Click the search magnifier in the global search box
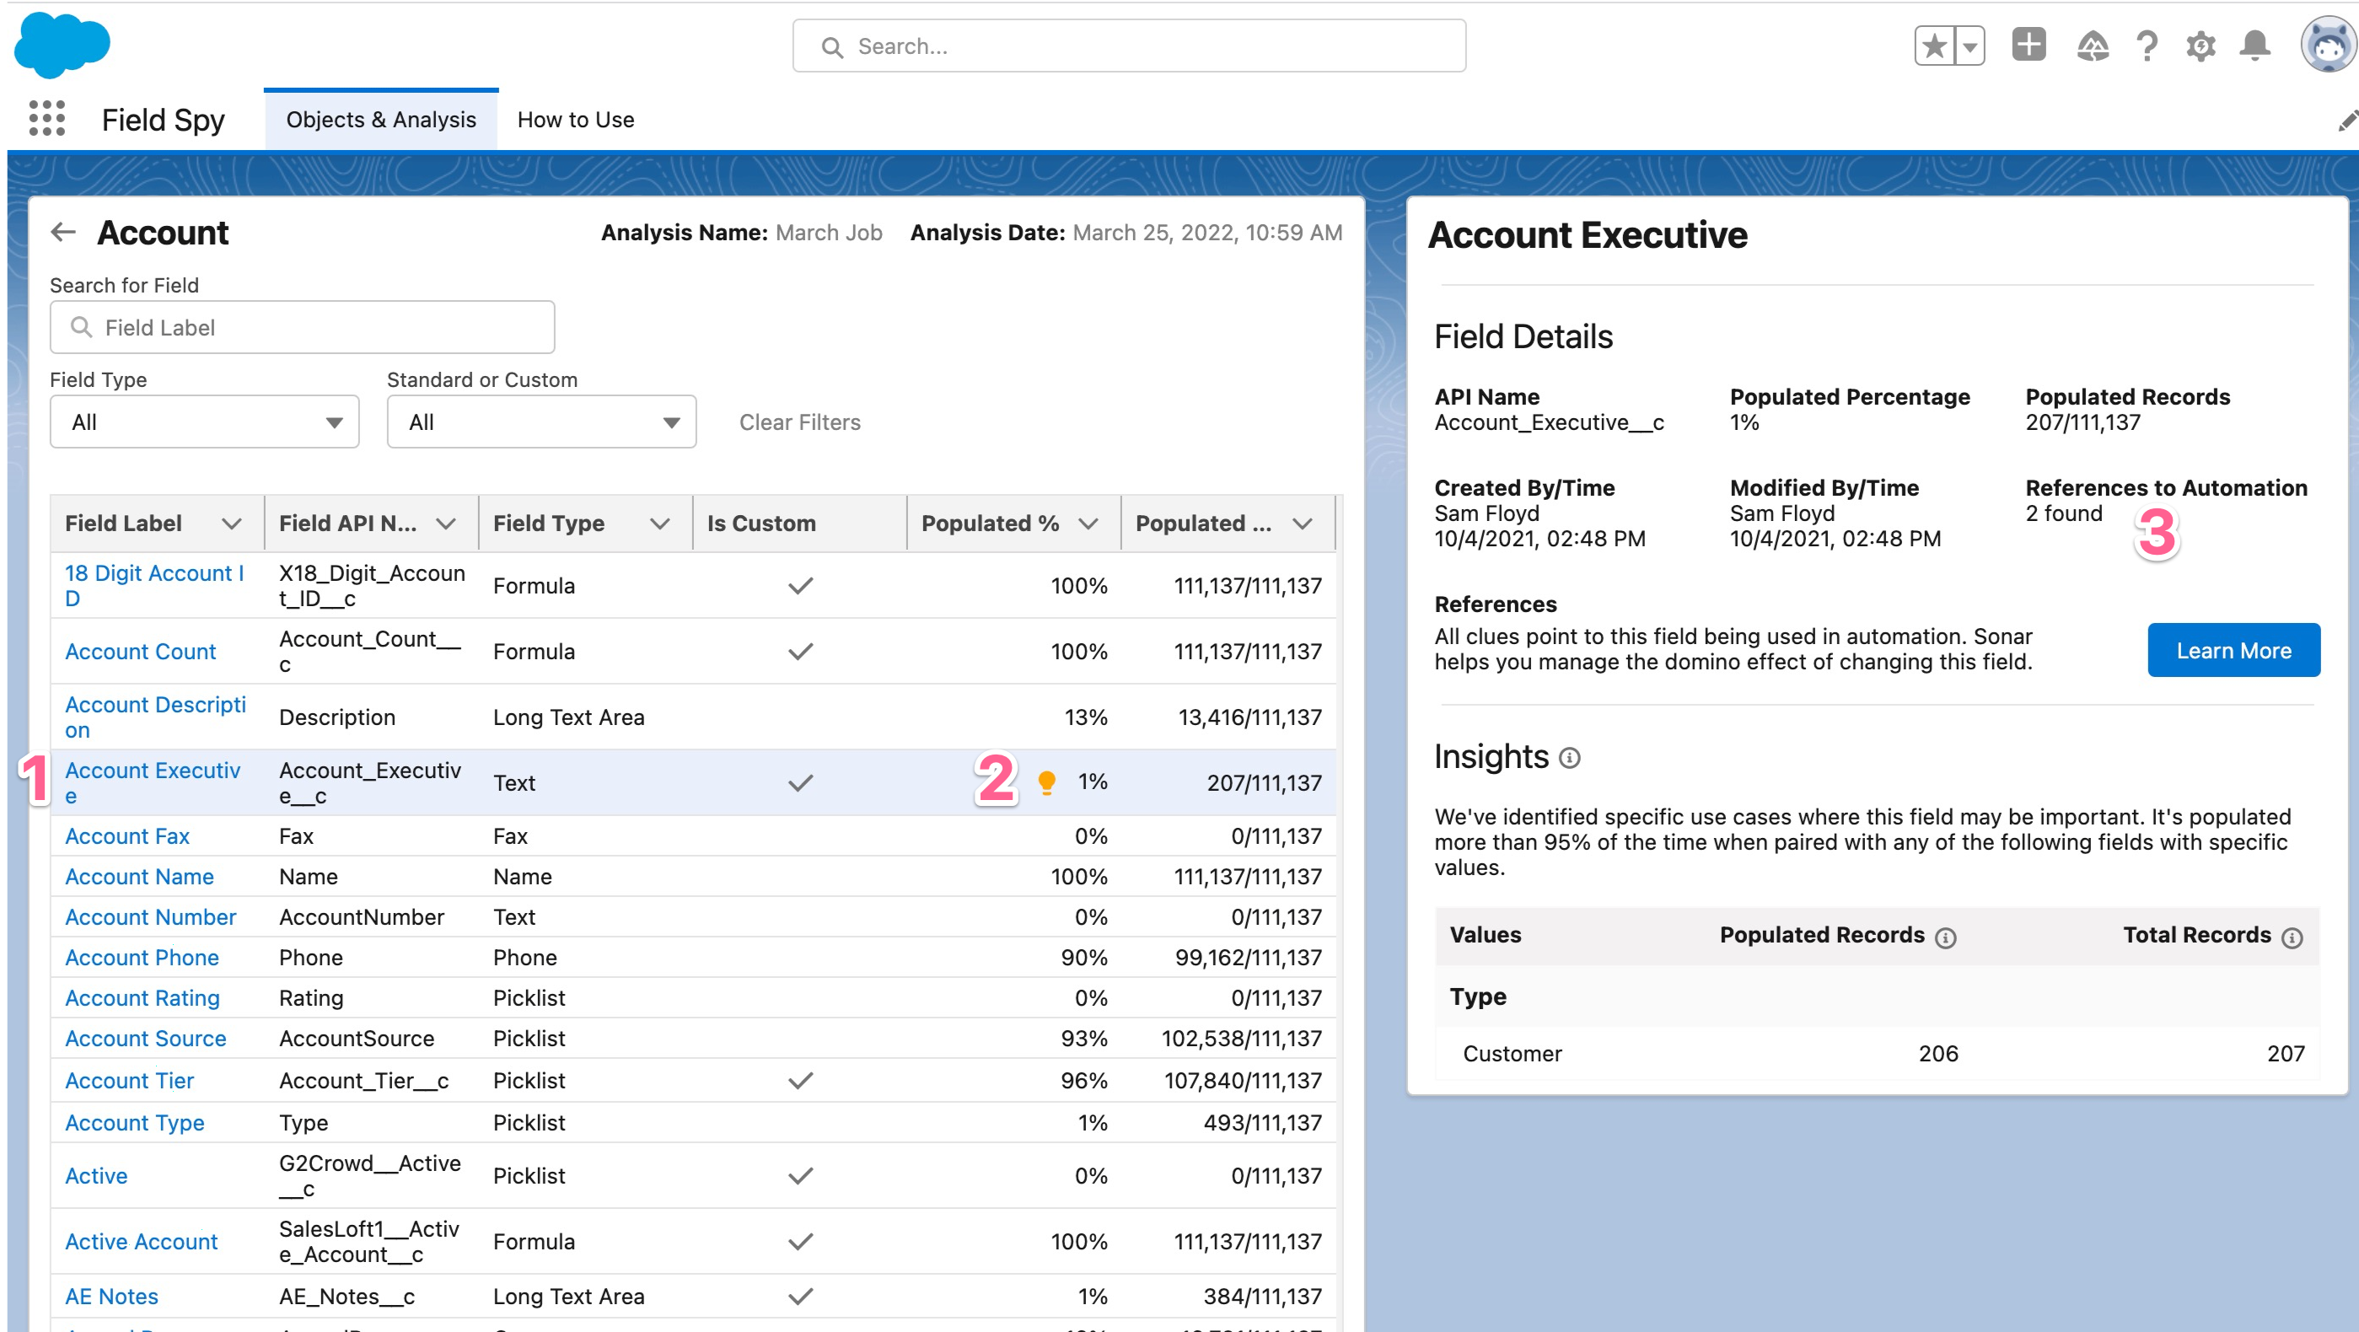The height and width of the screenshot is (1332, 2359). click(831, 46)
